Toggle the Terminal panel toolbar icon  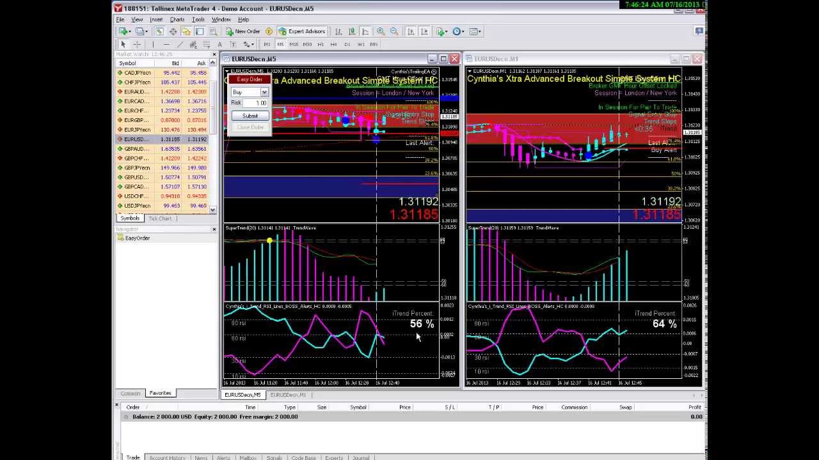(200, 31)
